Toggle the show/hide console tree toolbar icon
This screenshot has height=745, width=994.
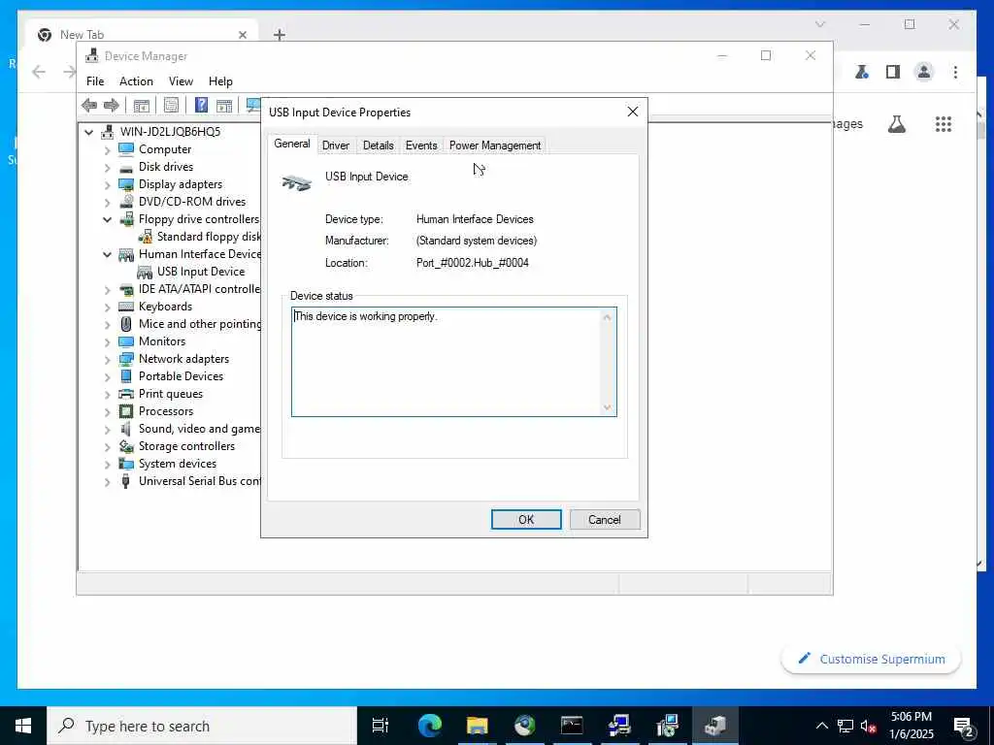142,105
